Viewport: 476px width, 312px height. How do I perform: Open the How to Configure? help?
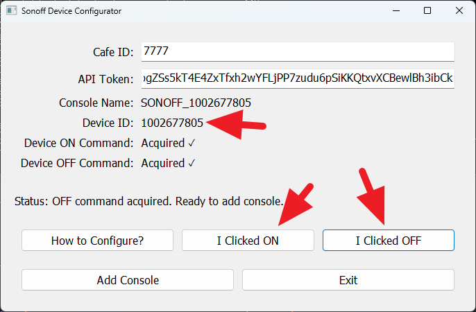click(x=97, y=241)
